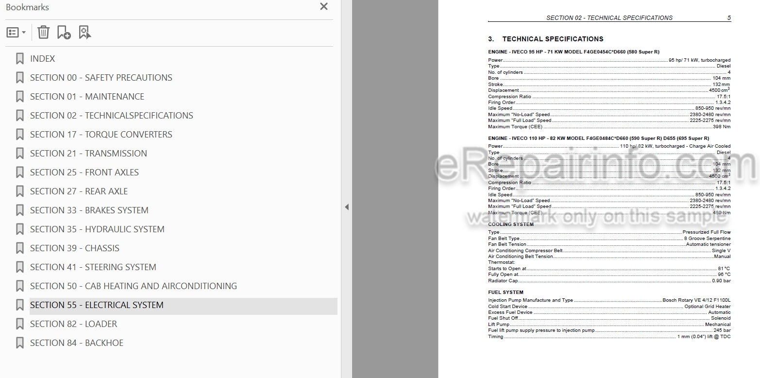Click bookmark icon beside BRAKES SYSTEM
Viewport: 760px width, 378px height.
click(20, 210)
